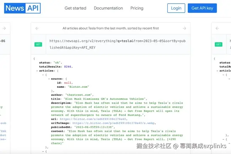Image resolution: width=231 pixels, height=154 pixels.
Task: Collapse first article object in right card
Action: [223, 75]
